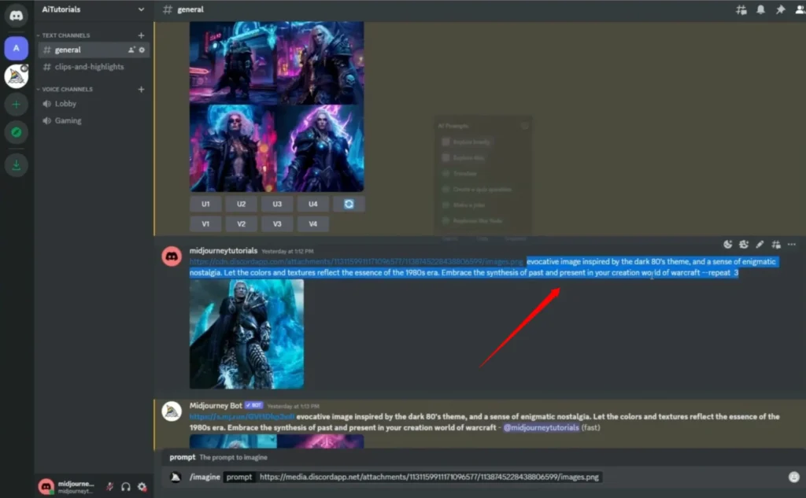
Task: Switch to the general text channel
Action: point(93,50)
